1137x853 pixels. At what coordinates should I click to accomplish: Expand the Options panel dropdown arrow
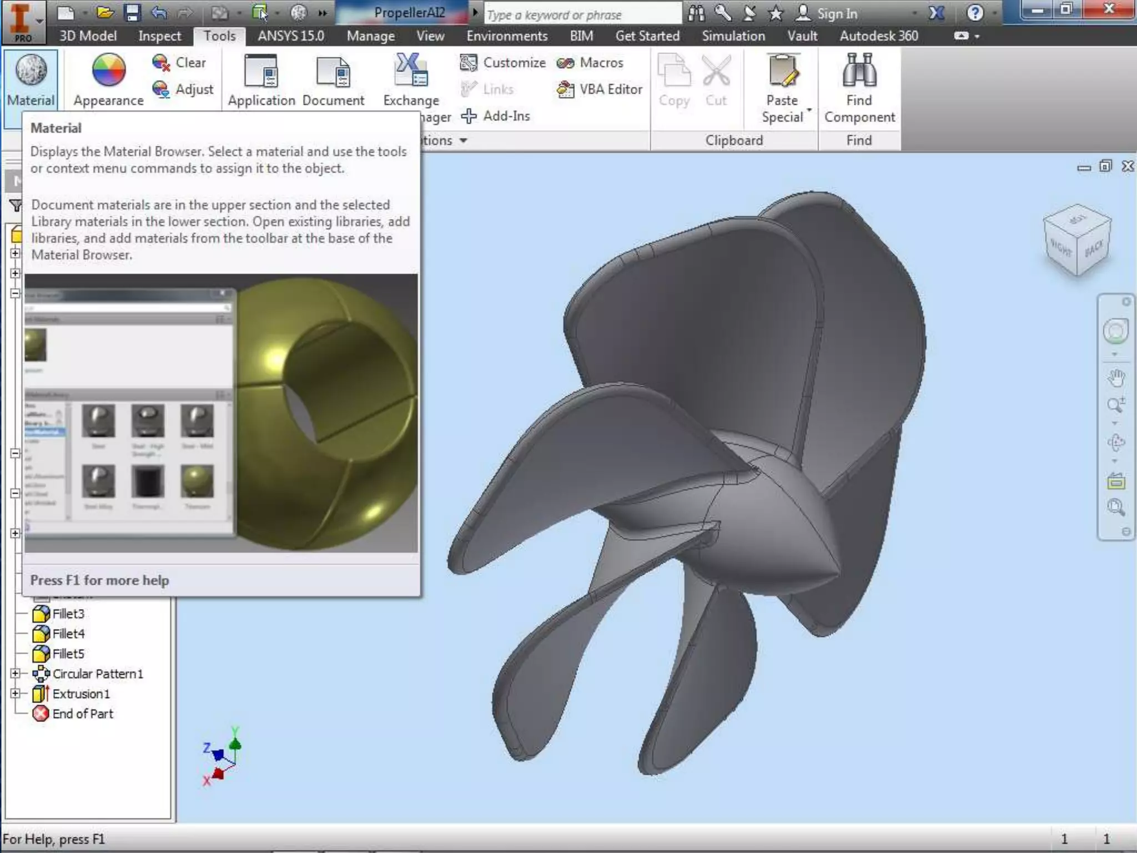click(463, 141)
